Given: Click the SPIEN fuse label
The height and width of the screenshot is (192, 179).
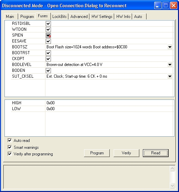Looking at the screenshot, I should [x=18, y=35].
